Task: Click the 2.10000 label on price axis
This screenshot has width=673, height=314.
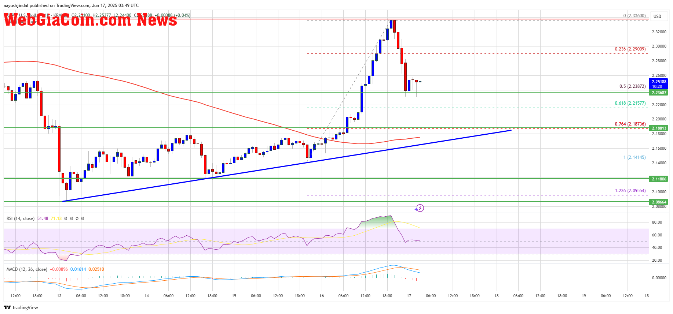Action: 659,192
